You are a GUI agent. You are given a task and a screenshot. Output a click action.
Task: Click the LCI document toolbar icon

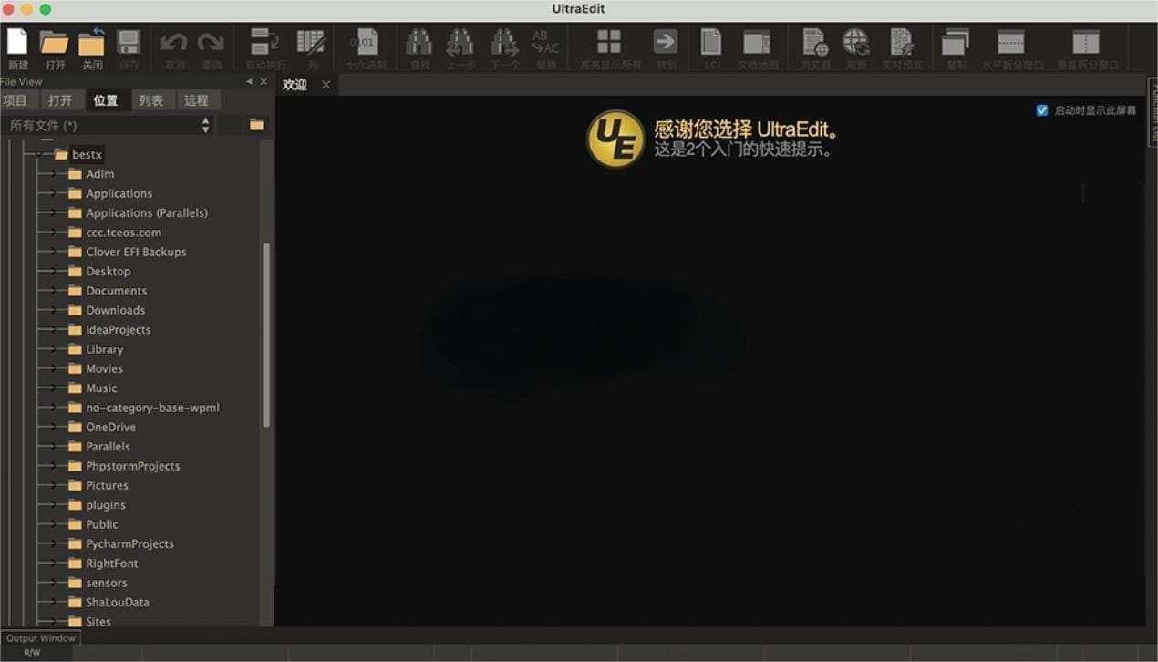tap(711, 42)
